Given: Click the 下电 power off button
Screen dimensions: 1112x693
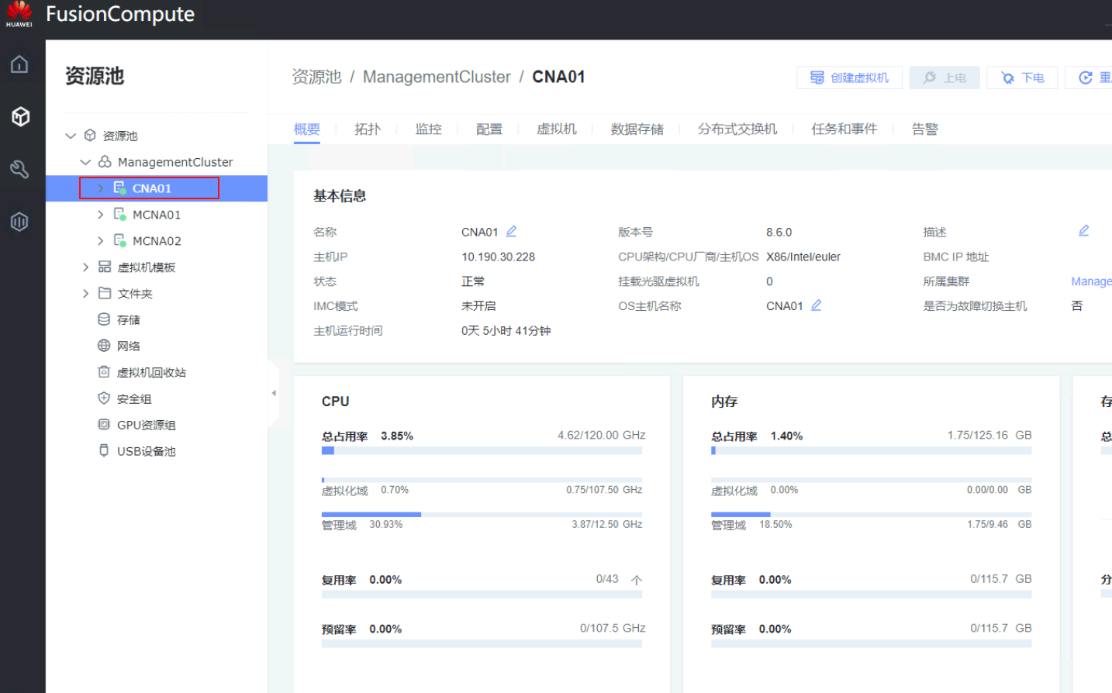Looking at the screenshot, I should click(1022, 78).
